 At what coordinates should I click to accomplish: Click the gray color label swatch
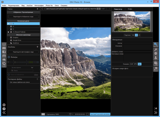click(x=43, y=114)
